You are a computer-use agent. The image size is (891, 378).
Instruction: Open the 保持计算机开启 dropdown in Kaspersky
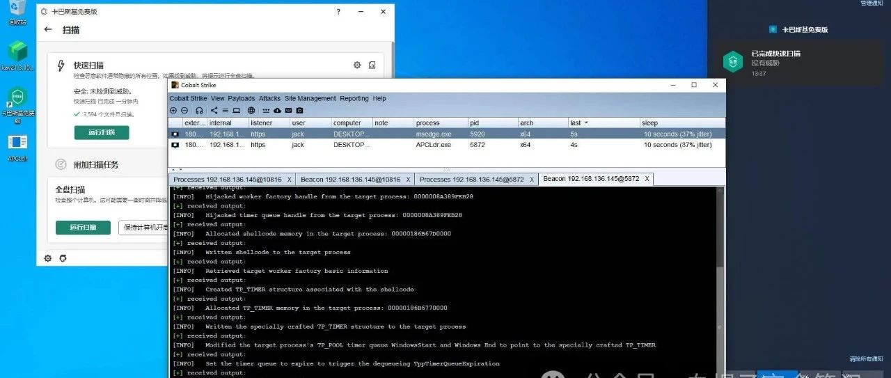click(x=143, y=227)
